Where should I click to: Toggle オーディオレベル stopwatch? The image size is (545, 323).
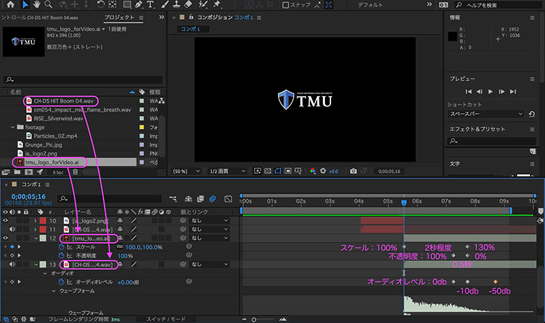coord(61,282)
